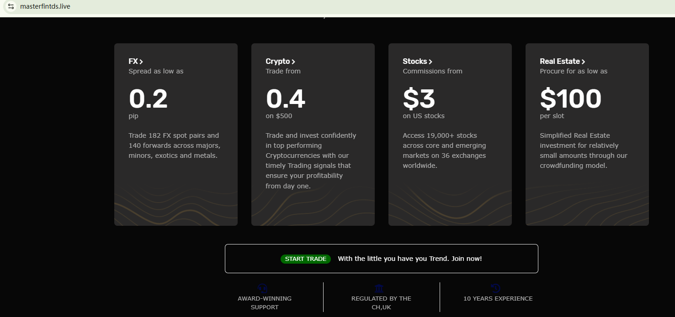Image resolution: width=675 pixels, height=317 pixels.
Task: Click the 10 YEARS EXPERIENCE label
Action: (498, 299)
